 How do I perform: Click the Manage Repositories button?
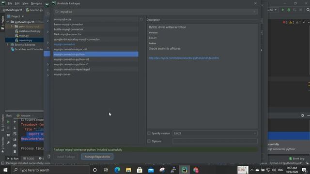coord(97,157)
